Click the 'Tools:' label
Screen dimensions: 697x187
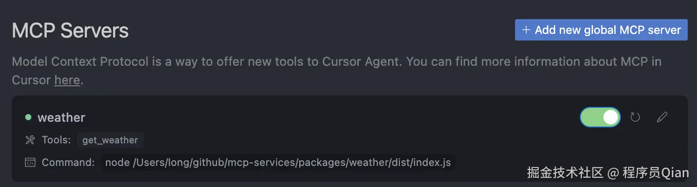point(56,140)
